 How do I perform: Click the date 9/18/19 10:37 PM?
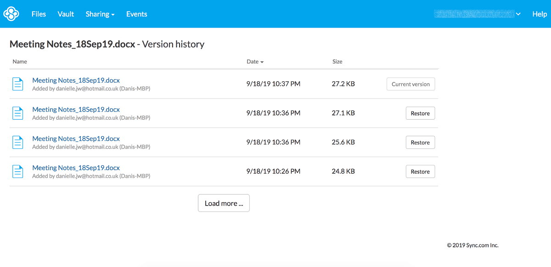273,84
